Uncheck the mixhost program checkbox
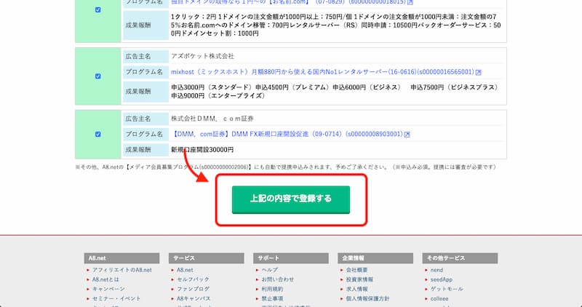The width and height of the screenshot is (582, 307). tap(98, 76)
